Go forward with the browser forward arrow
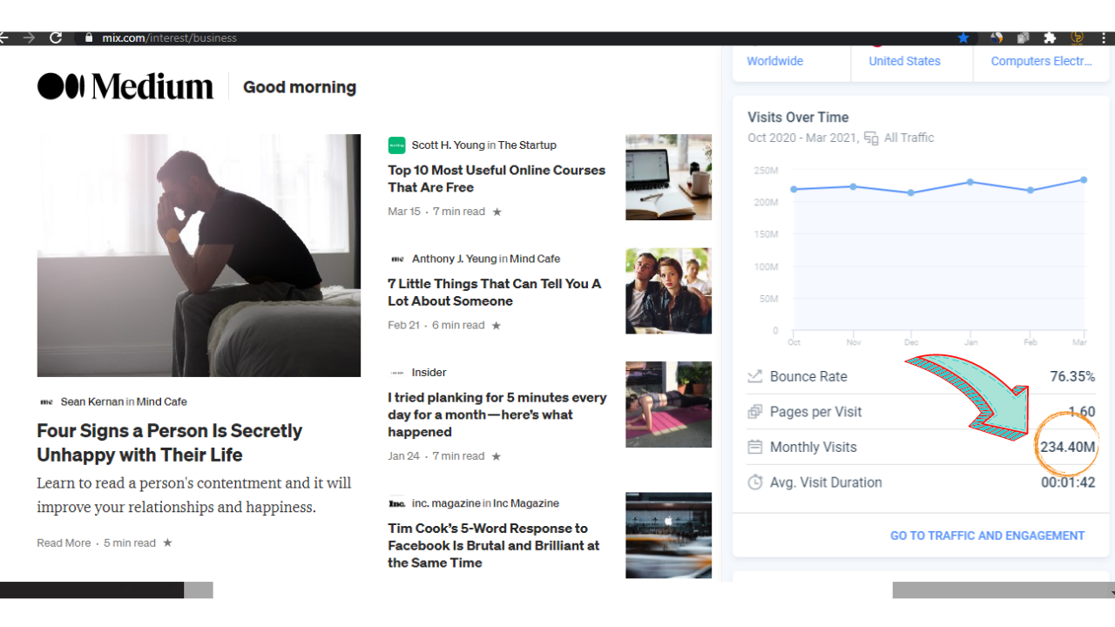Screen dimensions: 1115x627 click(30, 37)
